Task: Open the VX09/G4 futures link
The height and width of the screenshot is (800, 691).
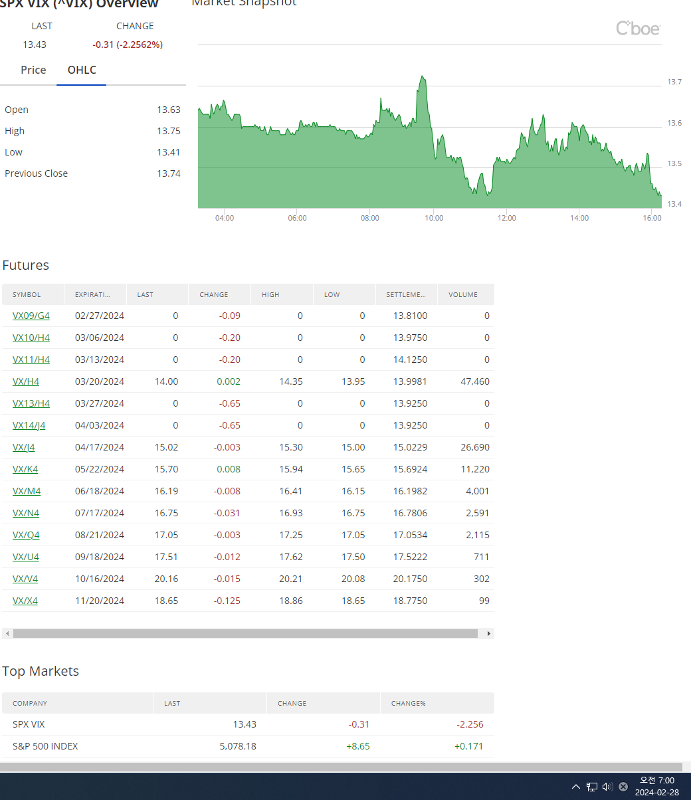Action: click(31, 316)
